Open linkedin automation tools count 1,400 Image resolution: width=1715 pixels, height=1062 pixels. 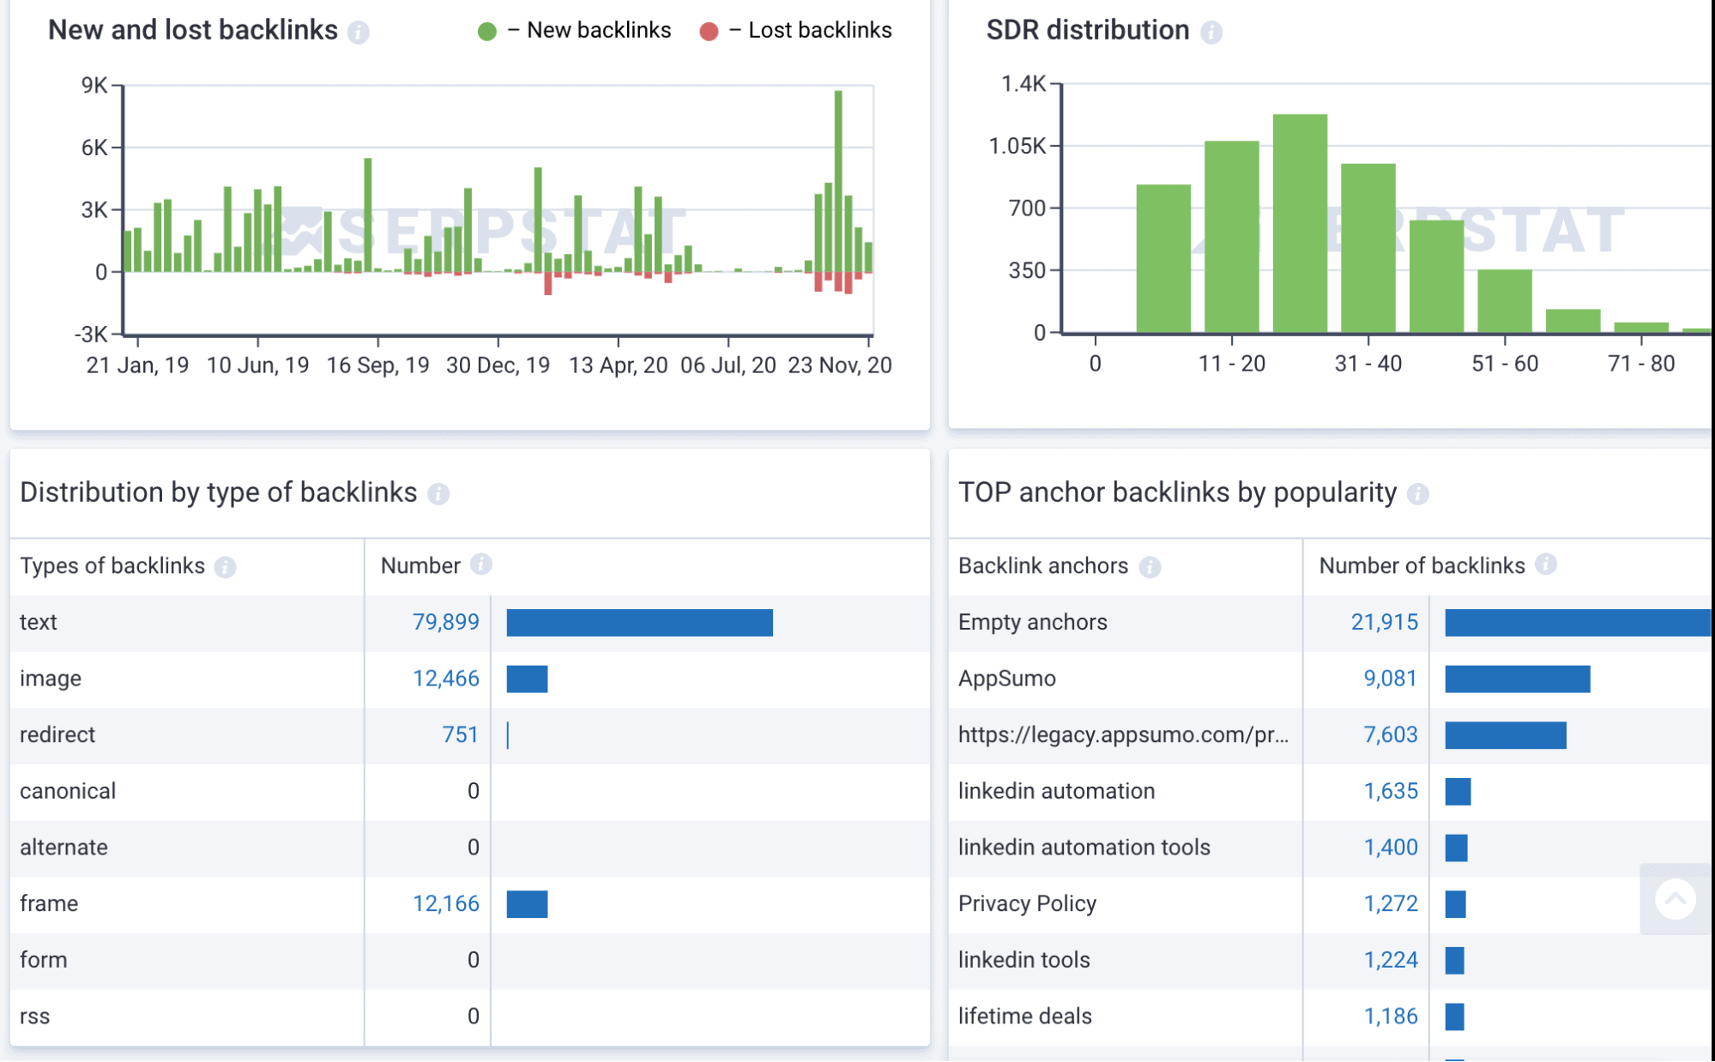(1390, 848)
